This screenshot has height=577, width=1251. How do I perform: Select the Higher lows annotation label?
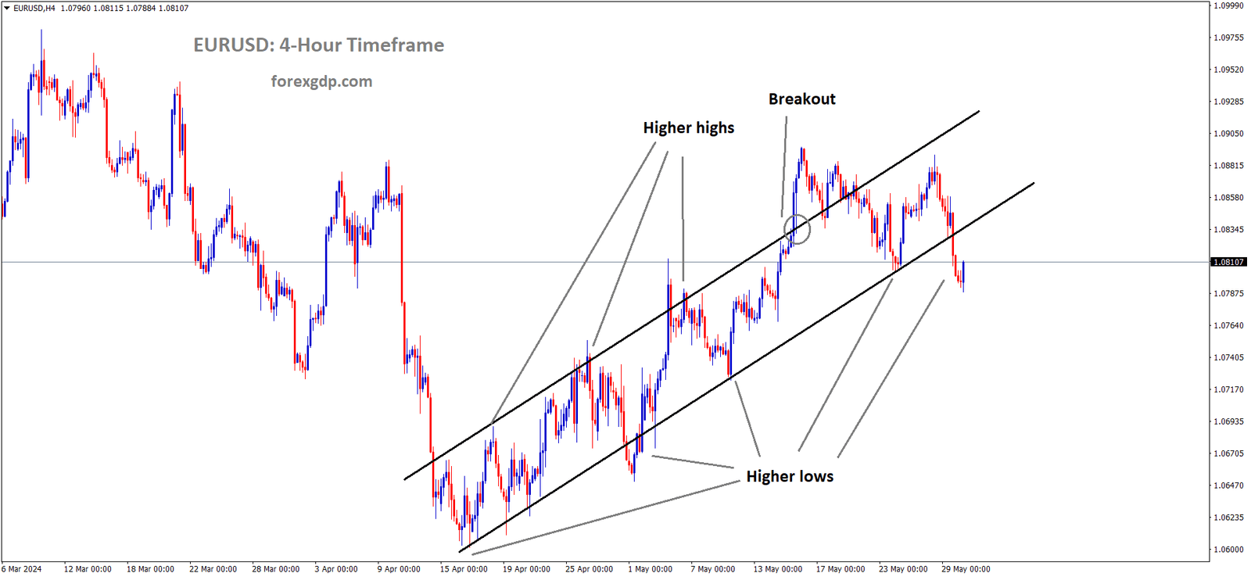point(790,476)
